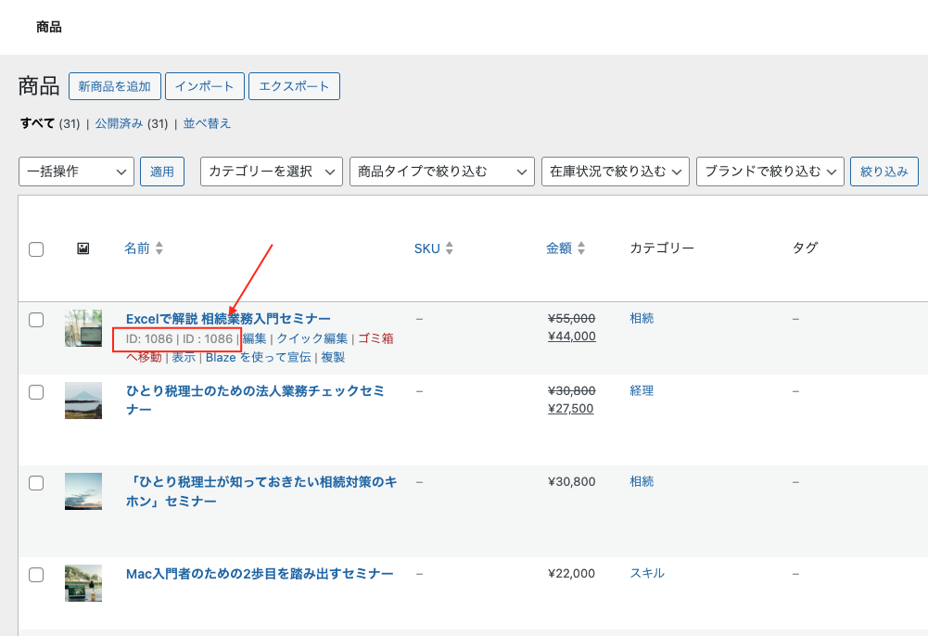The image size is (928, 636).
Task: Expand the カテゴリーを選択 dropdown
Action: (272, 172)
